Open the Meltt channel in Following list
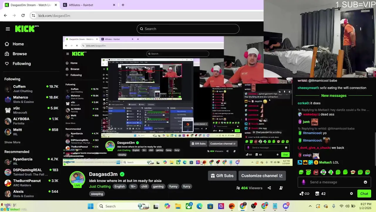The image size is (376, 212). [31, 132]
